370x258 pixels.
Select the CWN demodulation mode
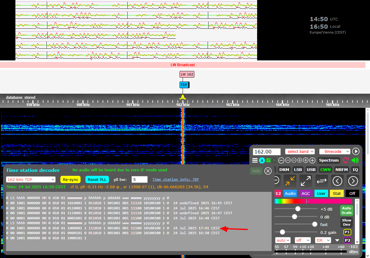click(x=325, y=170)
